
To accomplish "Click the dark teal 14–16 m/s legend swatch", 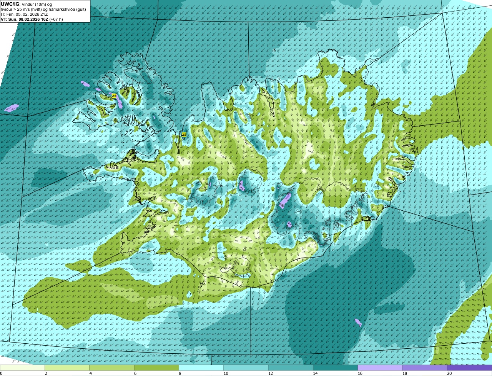I will (336, 368).
